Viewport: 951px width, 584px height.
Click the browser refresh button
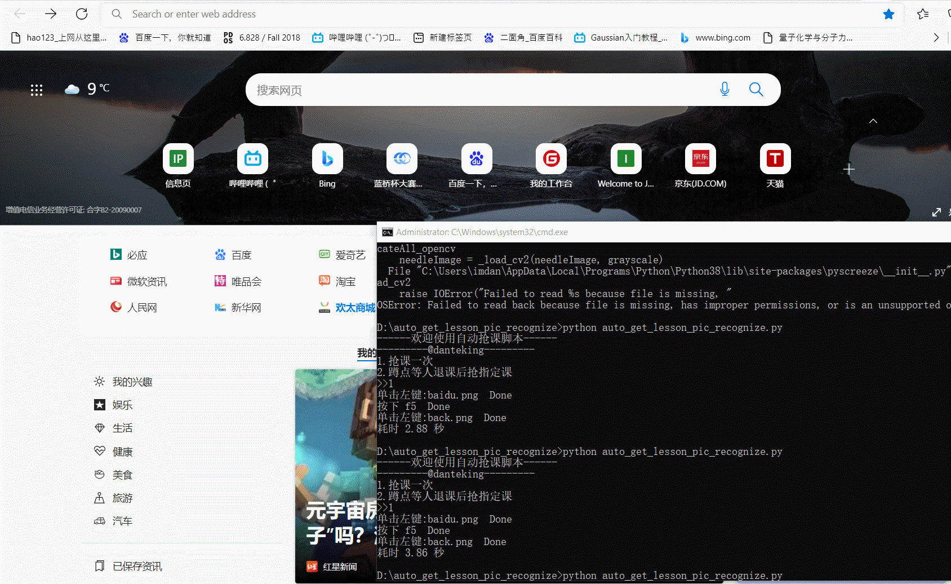82,14
